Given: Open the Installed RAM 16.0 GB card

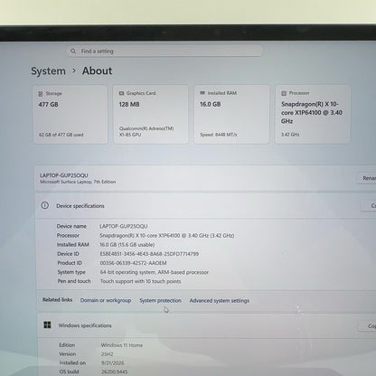Looking at the screenshot, I should (231, 114).
